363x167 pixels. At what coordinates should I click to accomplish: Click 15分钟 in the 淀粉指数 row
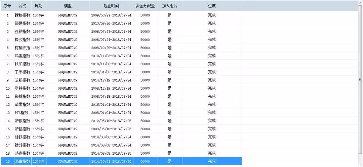39,80
